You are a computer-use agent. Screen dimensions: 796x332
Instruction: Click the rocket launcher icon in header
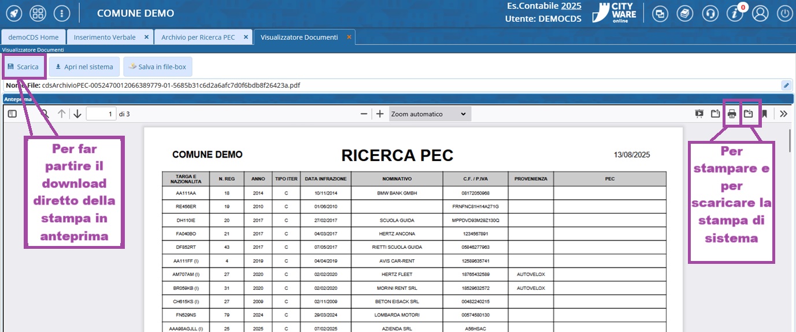coord(13,13)
